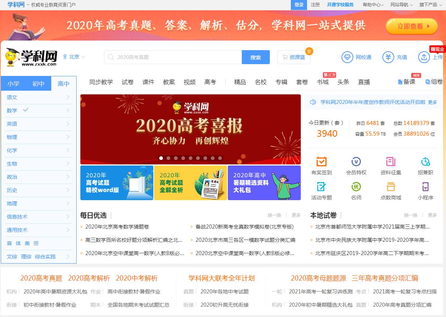446x317 pixels.
Task: Open the 活动专题 activities section
Action: pyautogui.click(x=321, y=190)
